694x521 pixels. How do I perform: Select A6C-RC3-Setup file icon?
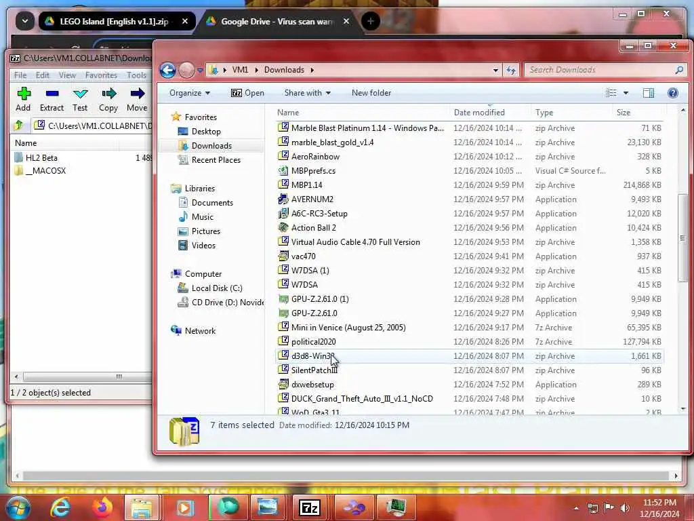[x=283, y=214]
